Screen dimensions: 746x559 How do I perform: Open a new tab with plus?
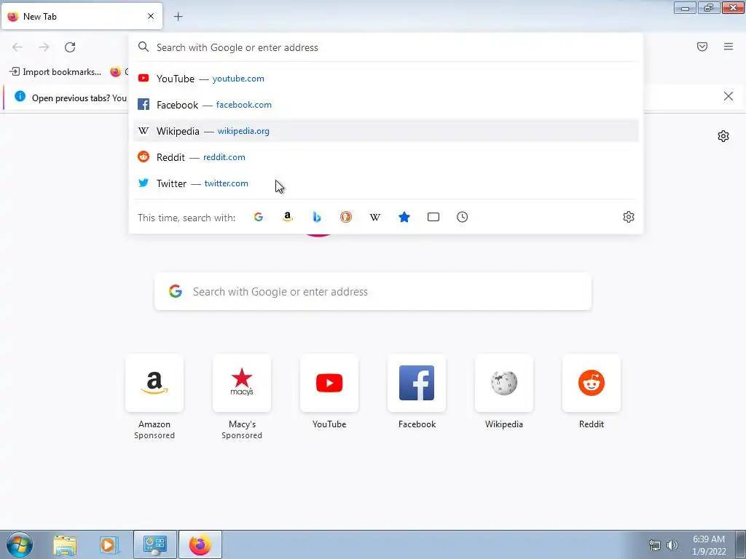coord(178,17)
